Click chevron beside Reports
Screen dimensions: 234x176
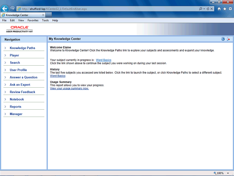5,107
